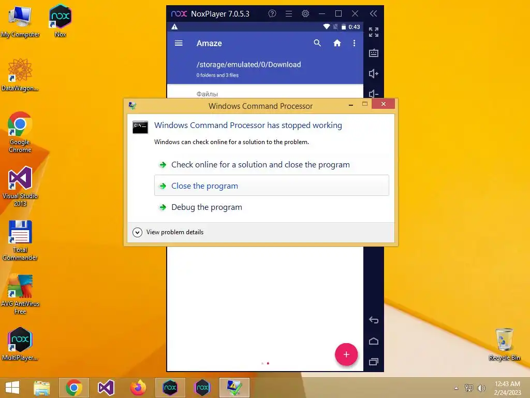Viewport: 530px width, 398px height.
Task: Open NoxPlayer menu lines icon
Action: coord(289,13)
